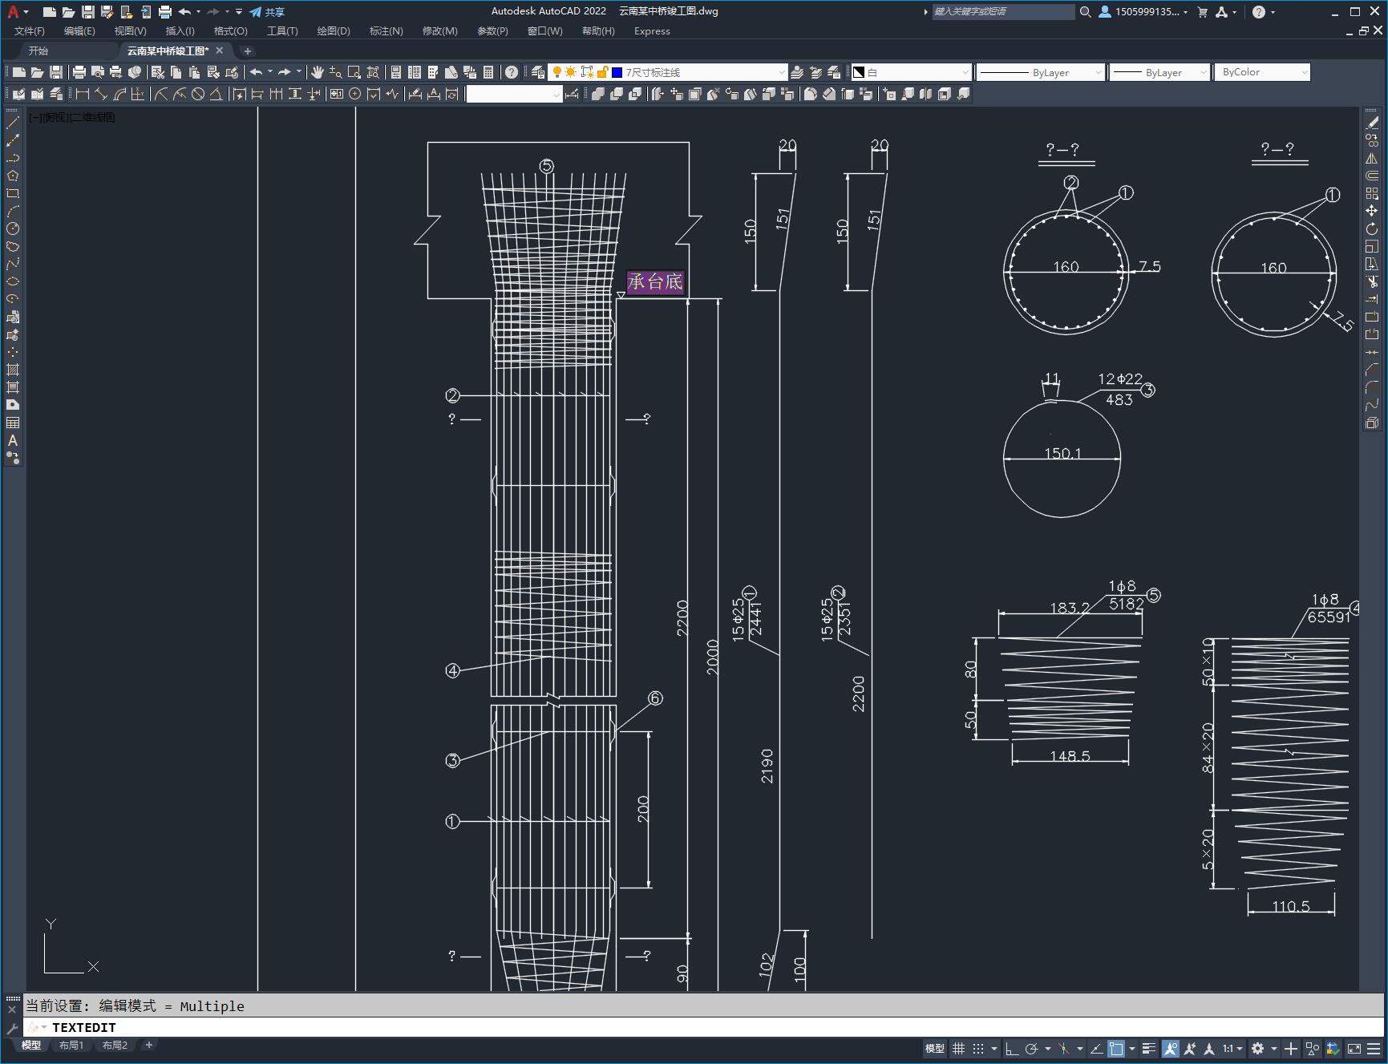The height and width of the screenshot is (1064, 1388).
Task: Toggle object snap in status bar
Action: click(1115, 1048)
